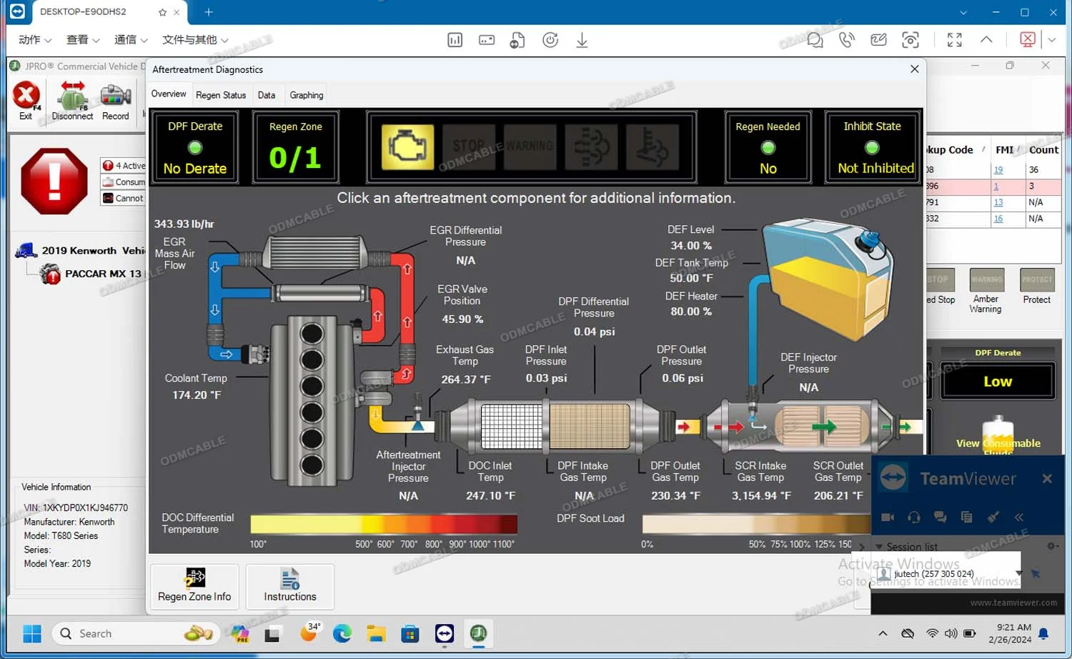1072x659 pixels.
Task: Collapse the TeamViewer toolbar with up chevron
Action: [986, 40]
